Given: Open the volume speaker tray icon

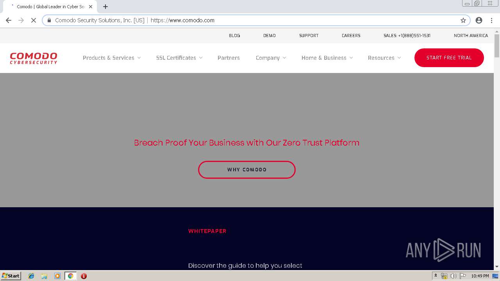Looking at the screenshot, I should [x=454, y=276].
